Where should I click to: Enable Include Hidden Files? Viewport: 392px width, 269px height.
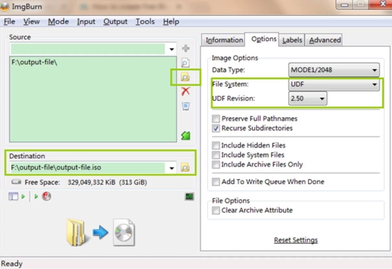coord(215,145)
